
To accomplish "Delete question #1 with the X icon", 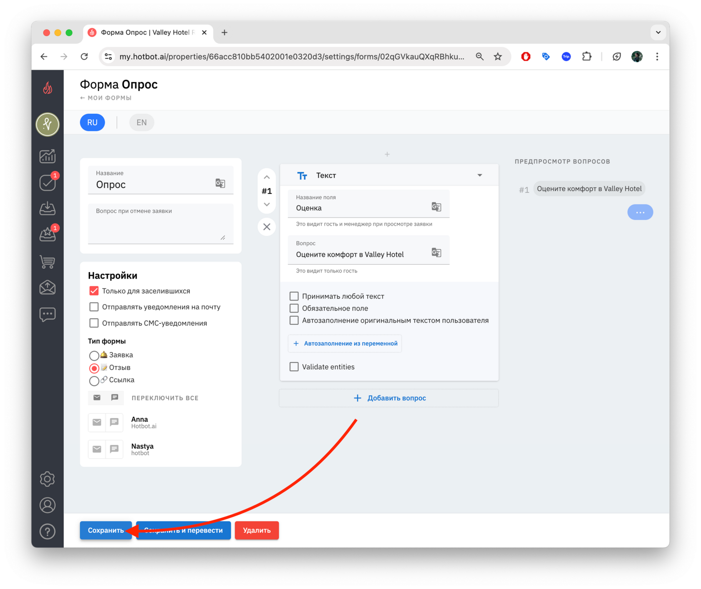I will click(267, 227).
